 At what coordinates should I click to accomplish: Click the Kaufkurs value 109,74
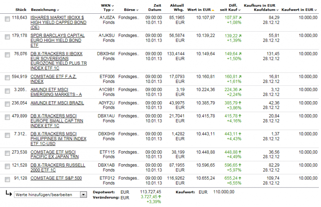[273, 178]
